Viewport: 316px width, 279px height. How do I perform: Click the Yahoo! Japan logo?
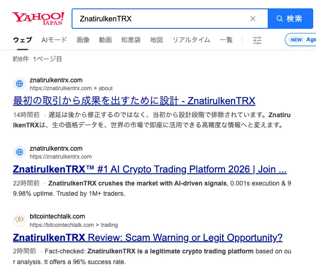38,19
